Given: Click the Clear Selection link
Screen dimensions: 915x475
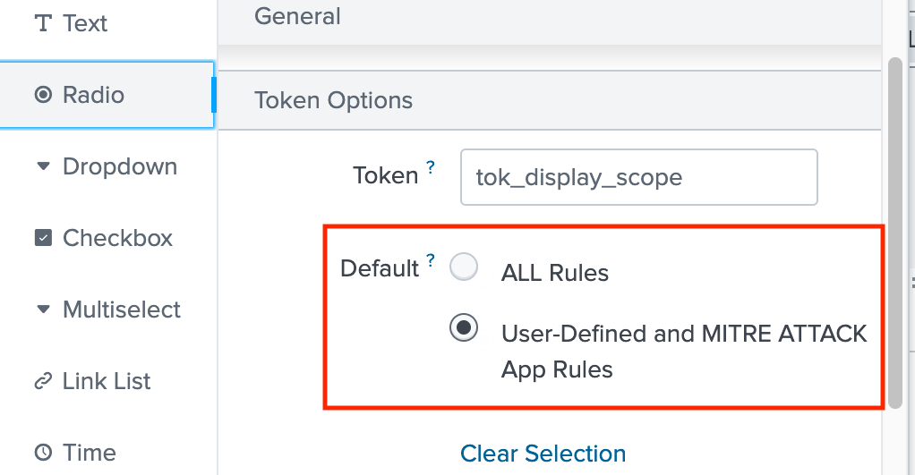Looking at the screenshot, I should [543, 454].
